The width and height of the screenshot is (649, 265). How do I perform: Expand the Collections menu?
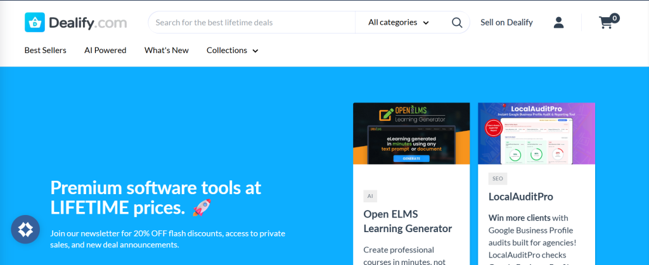233,51
